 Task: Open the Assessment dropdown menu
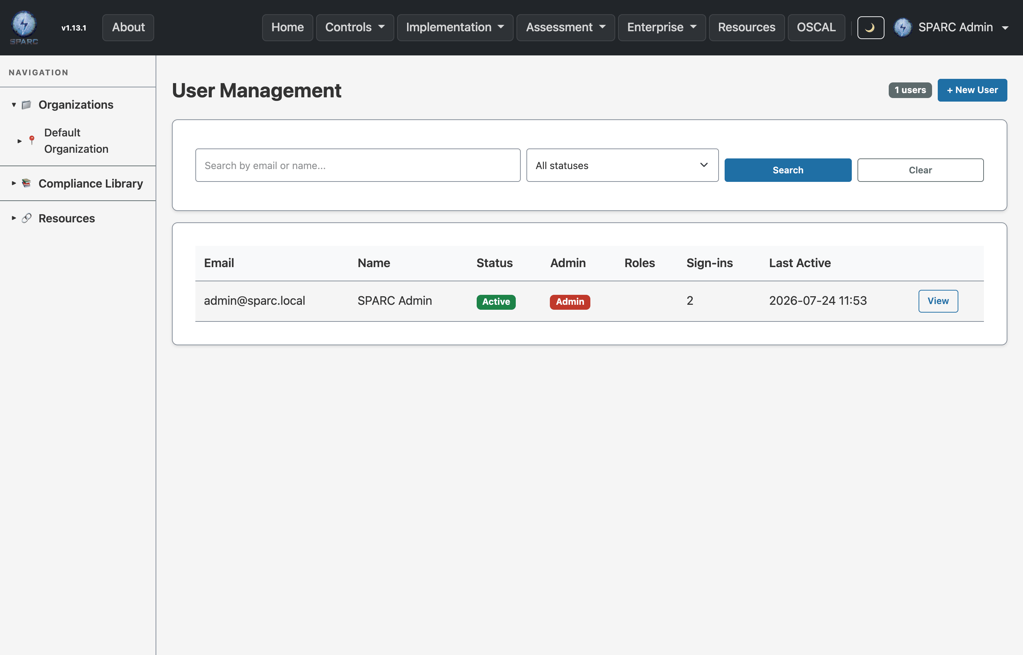coord(565,28)
